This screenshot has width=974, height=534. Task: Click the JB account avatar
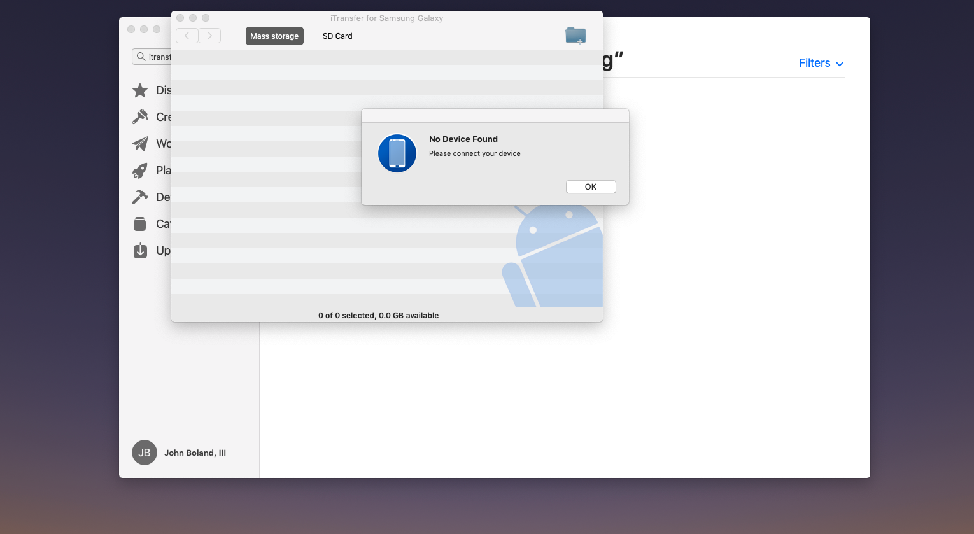[x=145, y=453]
